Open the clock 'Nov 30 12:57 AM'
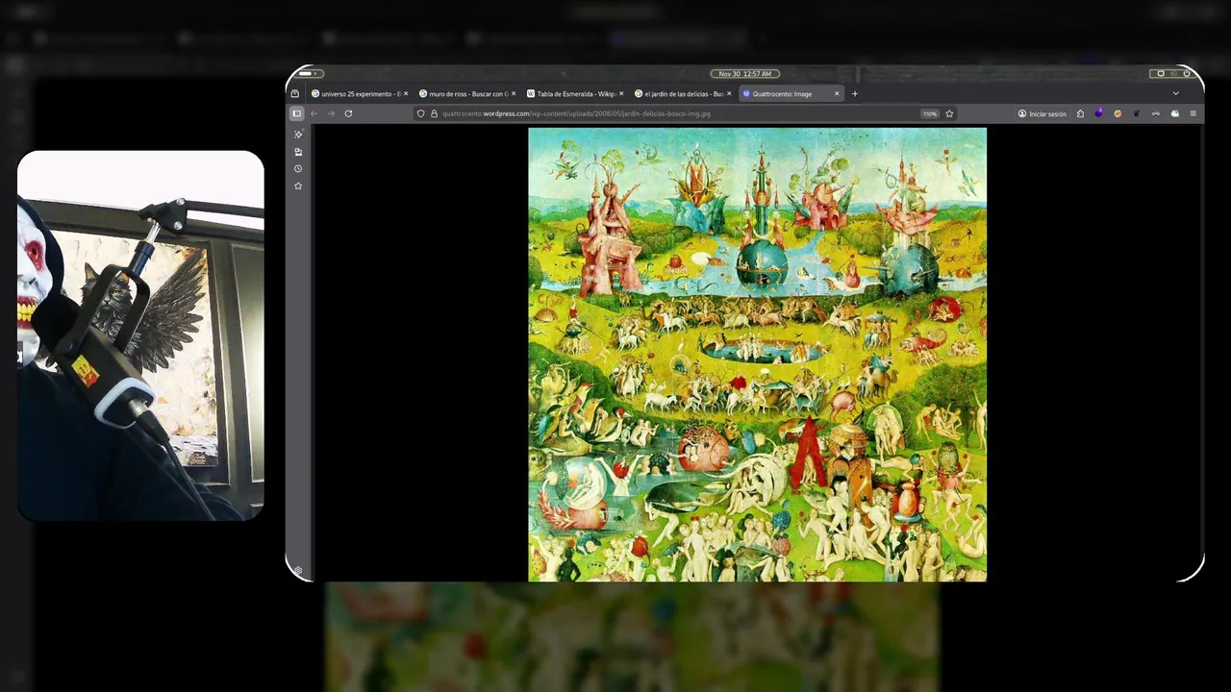The height and width of the screenshot is (692, 1231). click(744, 73)
